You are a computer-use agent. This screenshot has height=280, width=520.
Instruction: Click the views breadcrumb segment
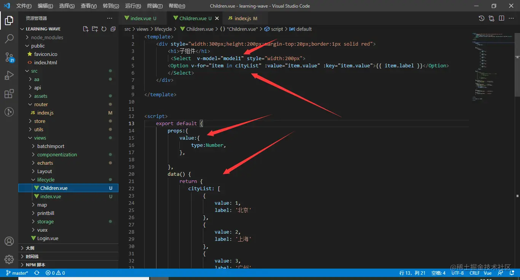(142, 29)
